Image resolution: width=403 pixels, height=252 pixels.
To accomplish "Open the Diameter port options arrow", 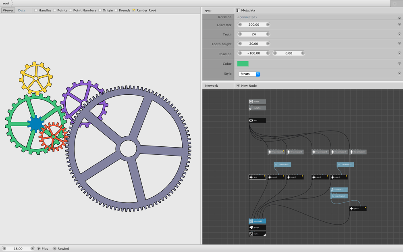I will (399, 25).
